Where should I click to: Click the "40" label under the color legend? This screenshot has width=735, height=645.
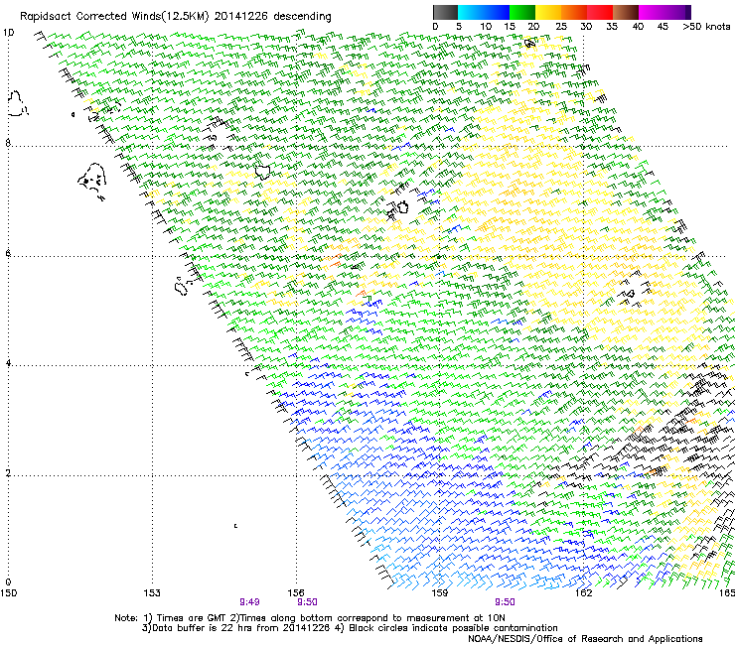coord(638,27)
